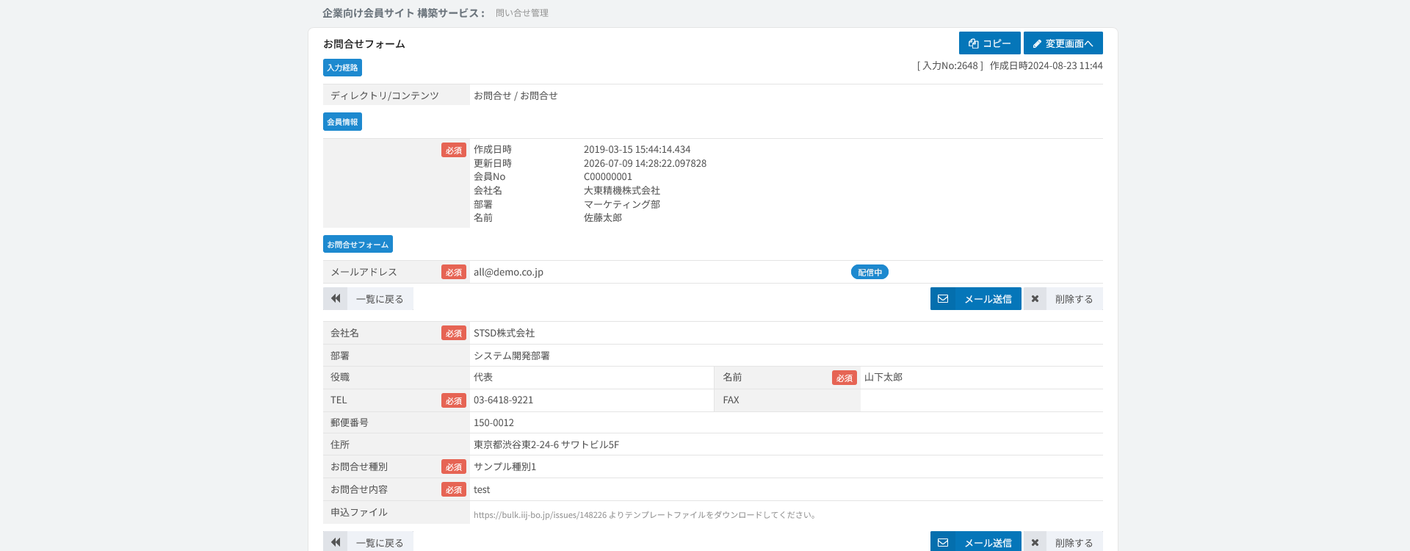Select phone number 03-6418-9221

pos(503,400)
